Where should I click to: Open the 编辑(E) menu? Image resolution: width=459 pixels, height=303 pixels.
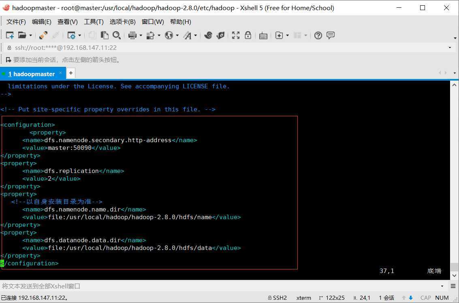[42, 21]
